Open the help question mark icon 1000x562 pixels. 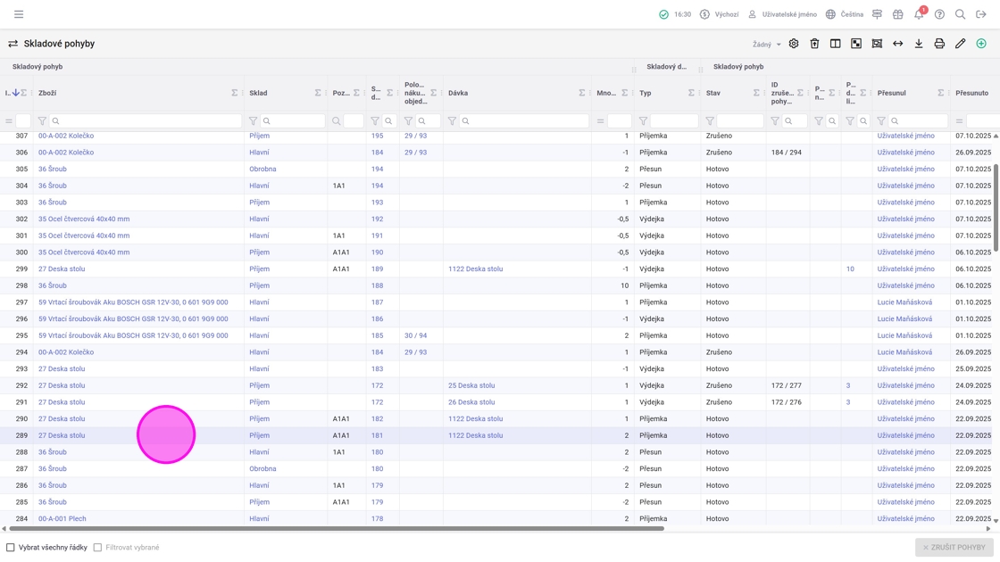[939, 14]
